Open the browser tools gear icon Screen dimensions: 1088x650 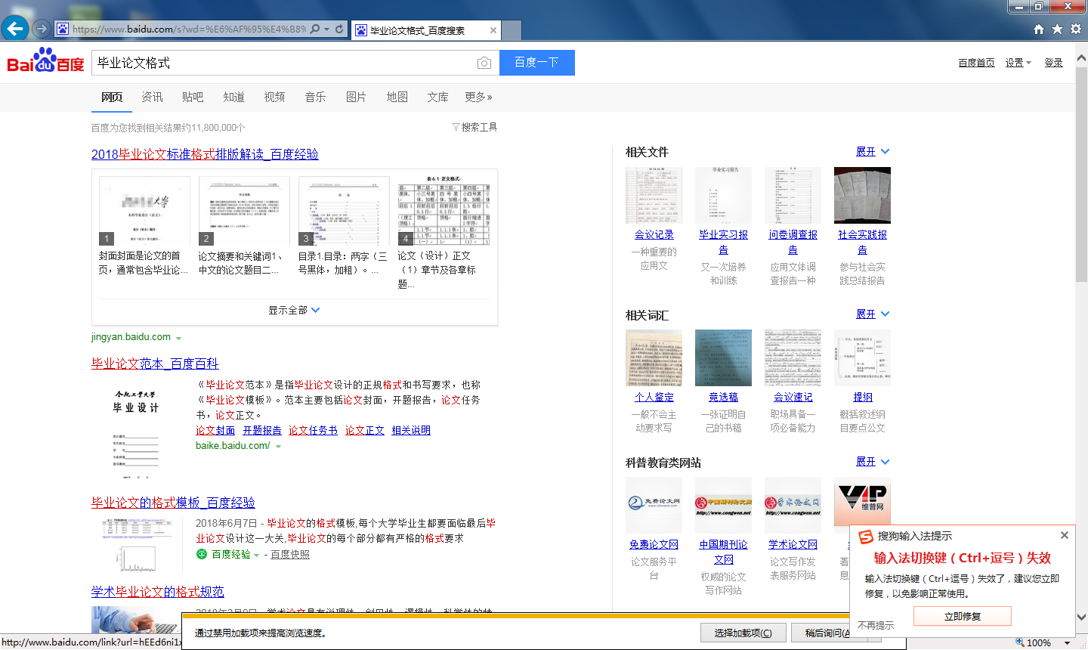click(1076, 29)
